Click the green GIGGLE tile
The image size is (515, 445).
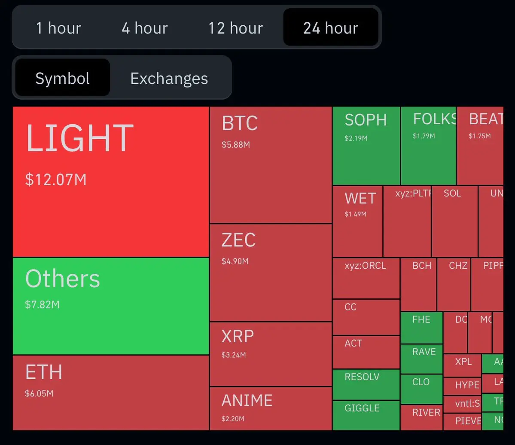pos(366,415)
